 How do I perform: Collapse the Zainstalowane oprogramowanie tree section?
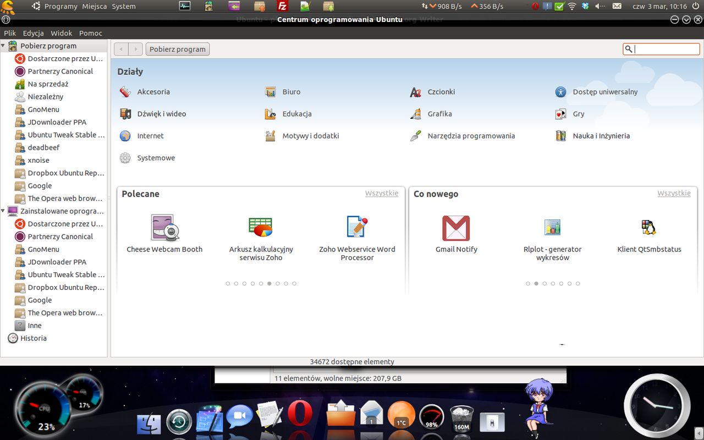(x=3, y=211)
